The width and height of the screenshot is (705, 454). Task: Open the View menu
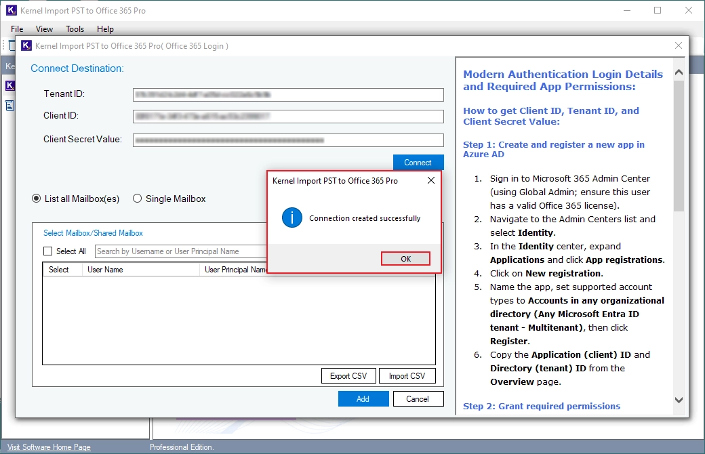[44, 28]
